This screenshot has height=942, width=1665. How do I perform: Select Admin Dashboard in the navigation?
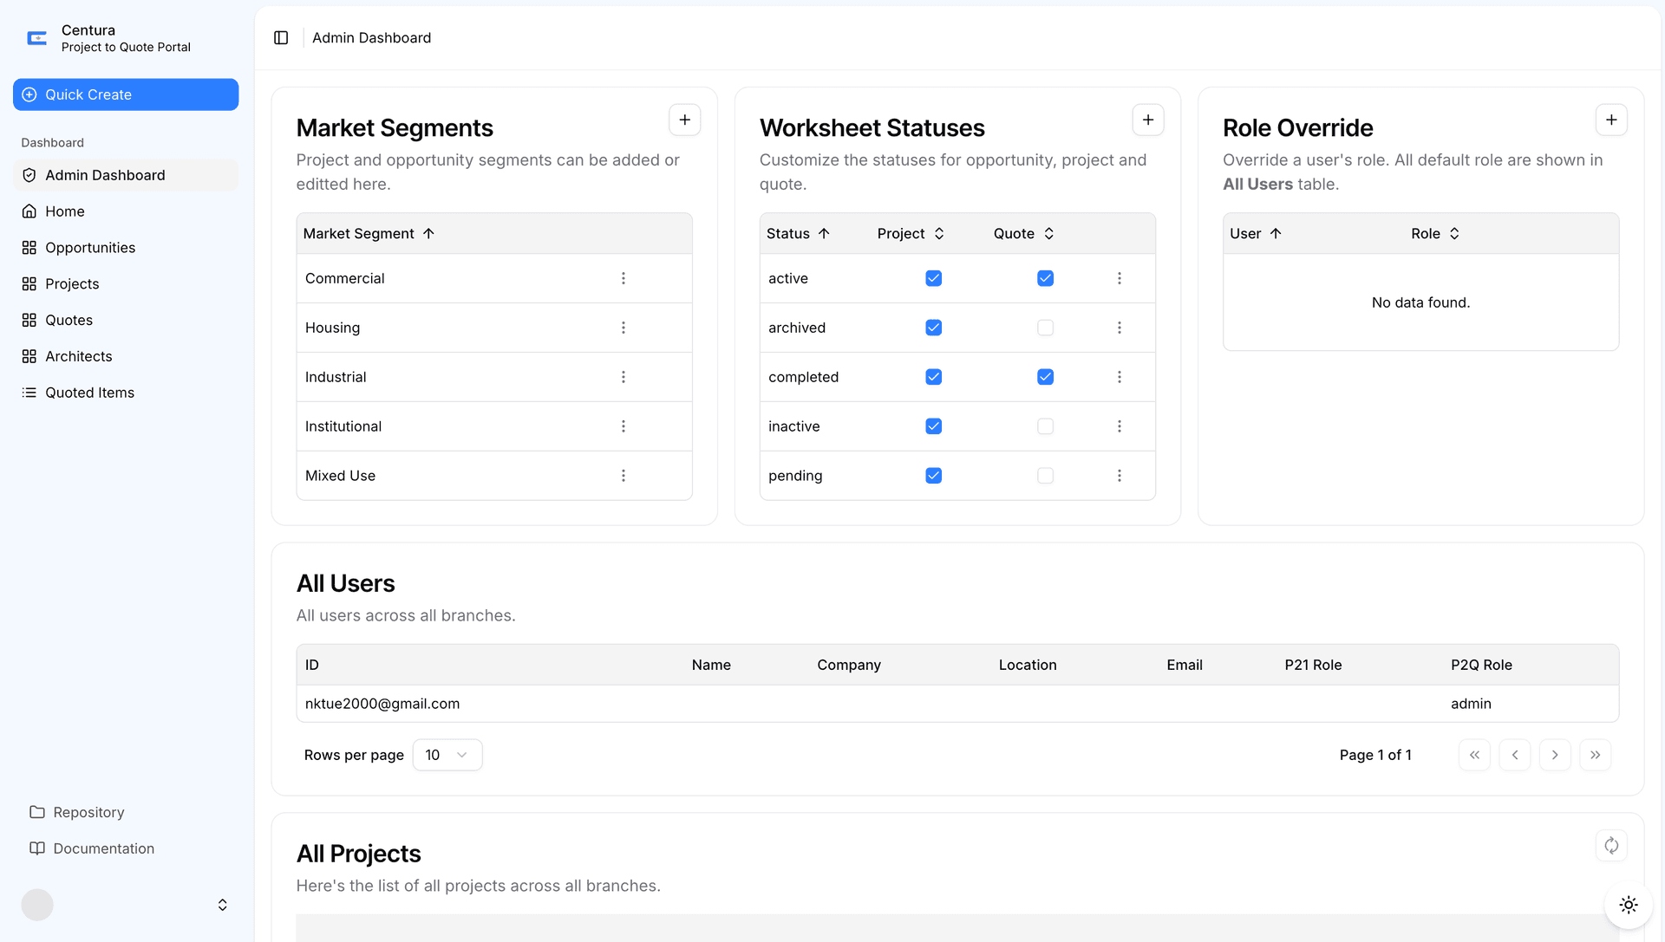(105, 175)
